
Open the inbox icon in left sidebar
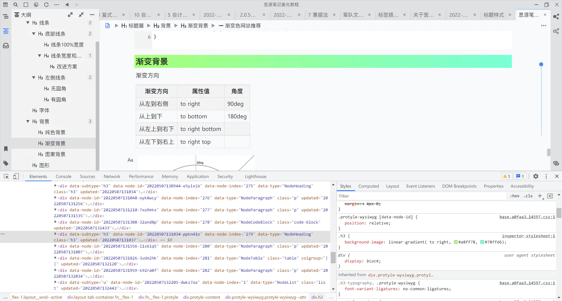coord(6,46)
